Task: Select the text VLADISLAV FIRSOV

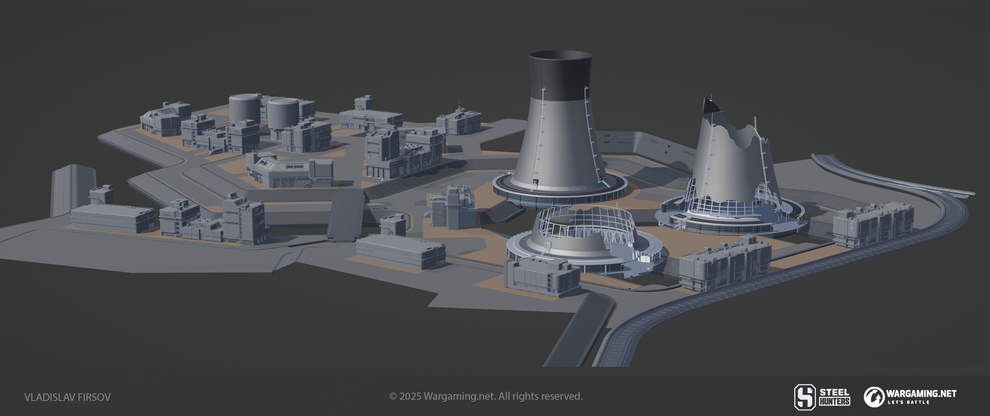Action: [67, 397]
